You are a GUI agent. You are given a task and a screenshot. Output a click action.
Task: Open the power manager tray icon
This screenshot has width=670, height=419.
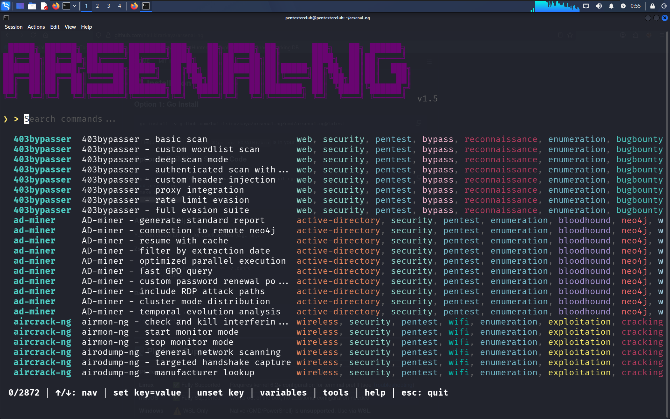point(623,6)
